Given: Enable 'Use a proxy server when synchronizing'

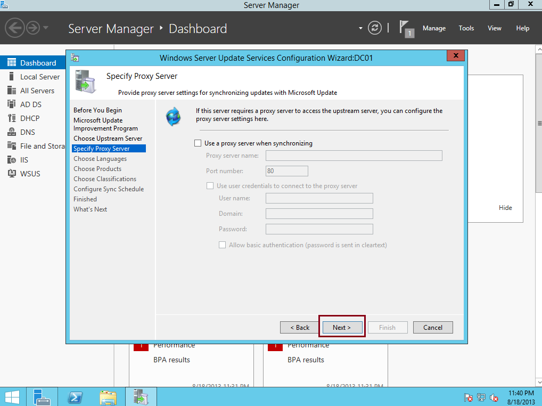Looking at the screenshot, I should tap(198, 143).
